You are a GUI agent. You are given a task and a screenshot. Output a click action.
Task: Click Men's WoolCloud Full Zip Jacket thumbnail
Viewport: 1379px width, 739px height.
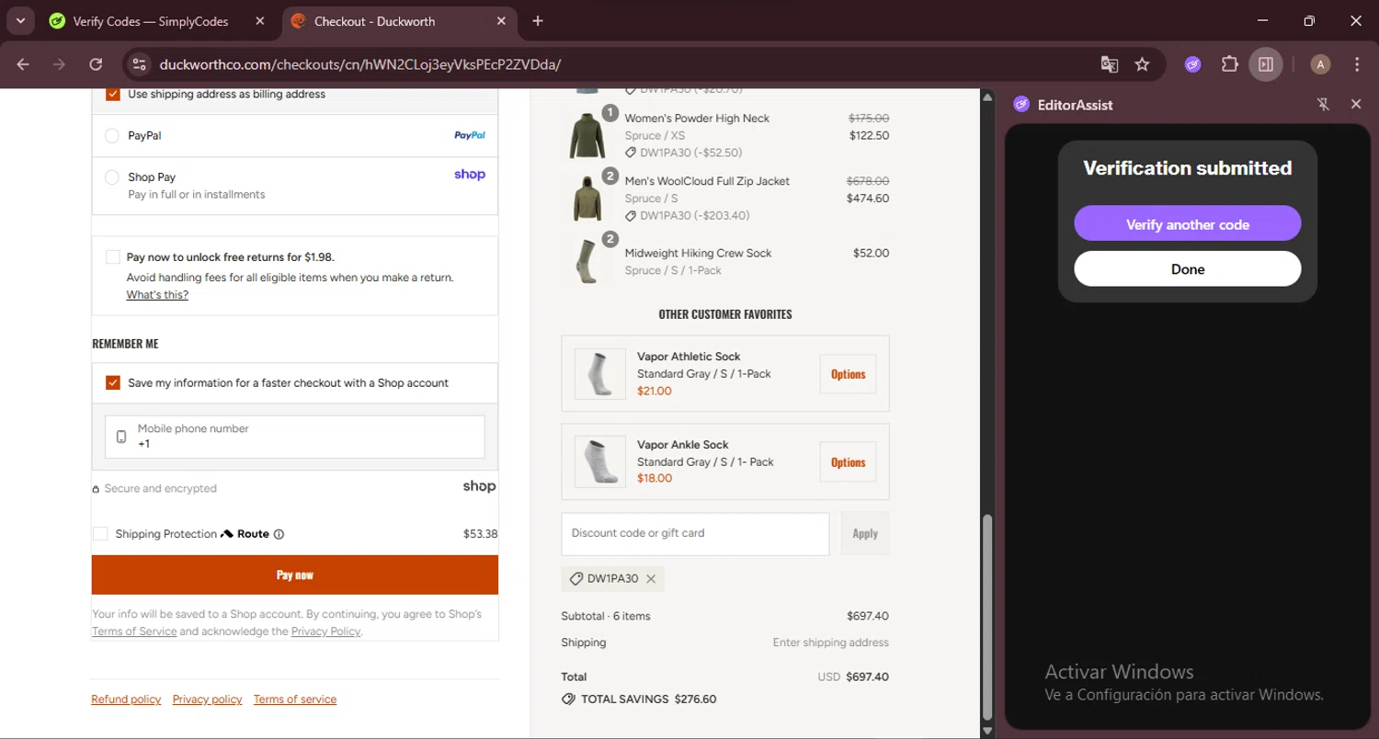[x=587, y=198]
